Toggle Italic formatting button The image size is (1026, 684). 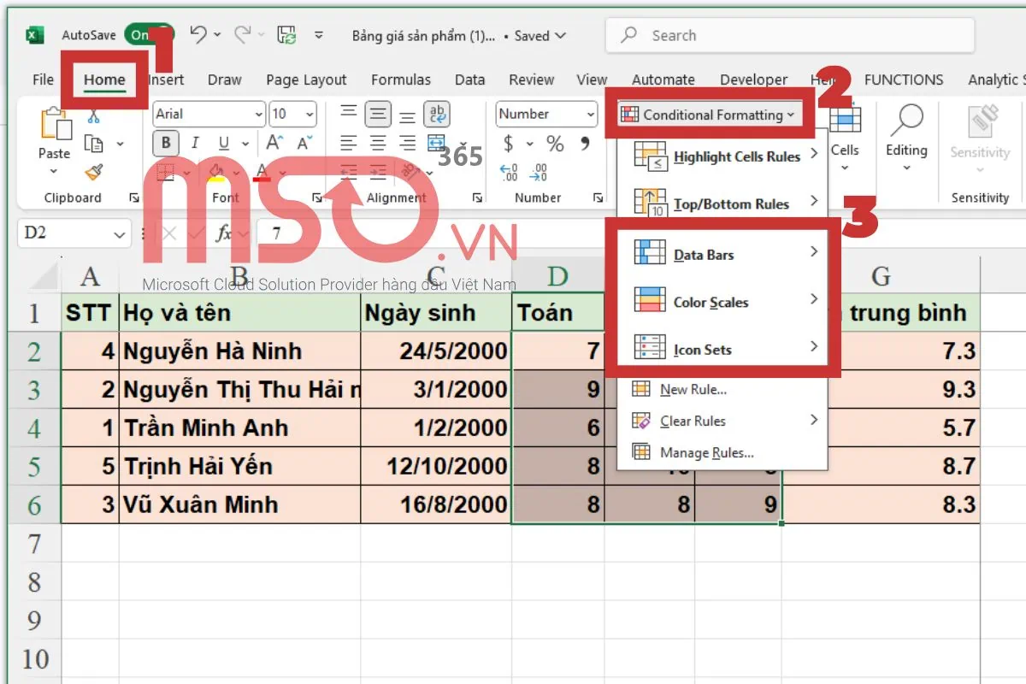195,144
